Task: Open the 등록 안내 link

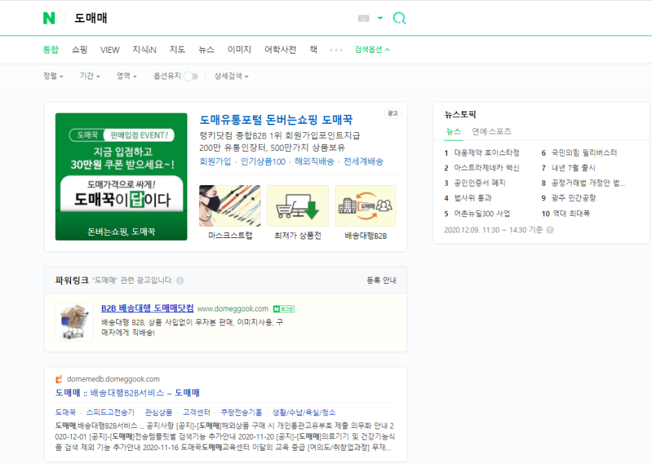Action: pos(381,280)
